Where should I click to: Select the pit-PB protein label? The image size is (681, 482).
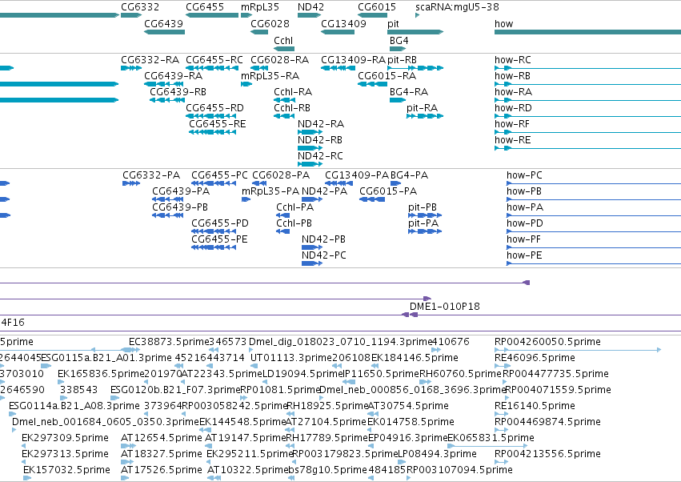pos(423,207)
